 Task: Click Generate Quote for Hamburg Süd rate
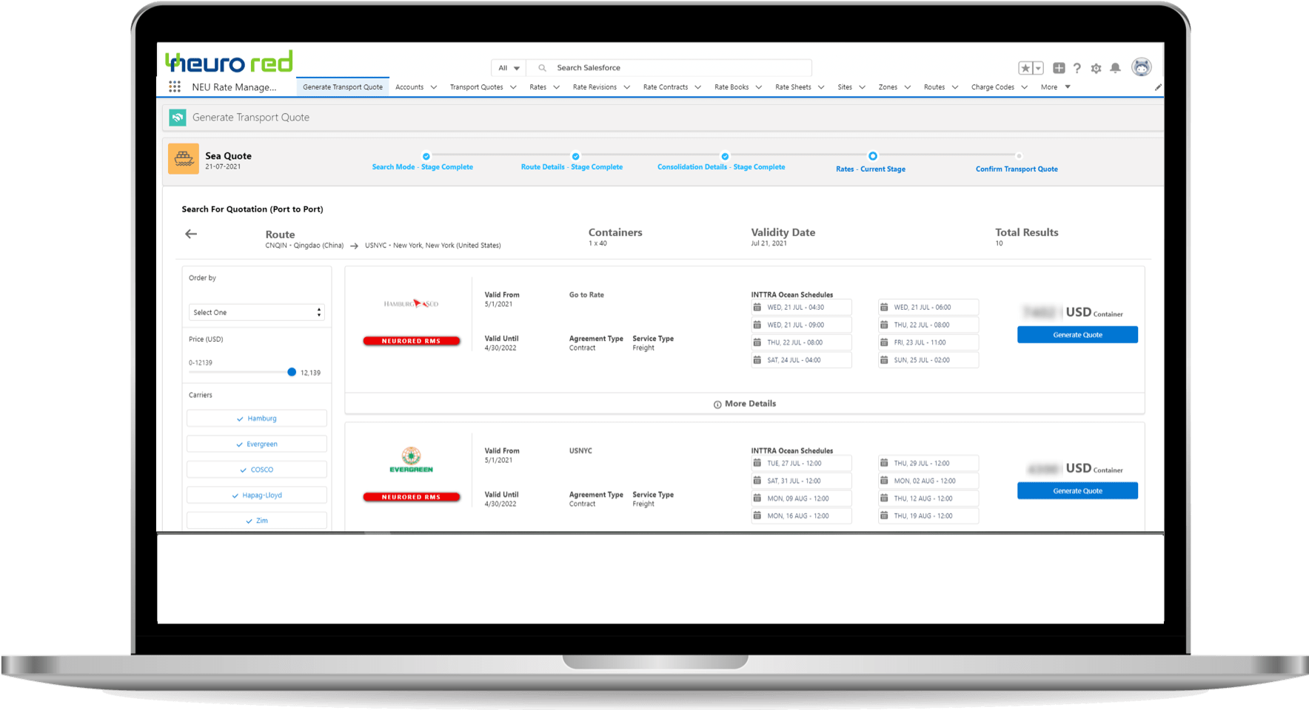coord(1077,334)
